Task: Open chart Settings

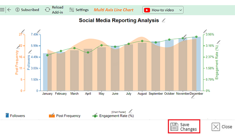Action: (x=79, y=10)
